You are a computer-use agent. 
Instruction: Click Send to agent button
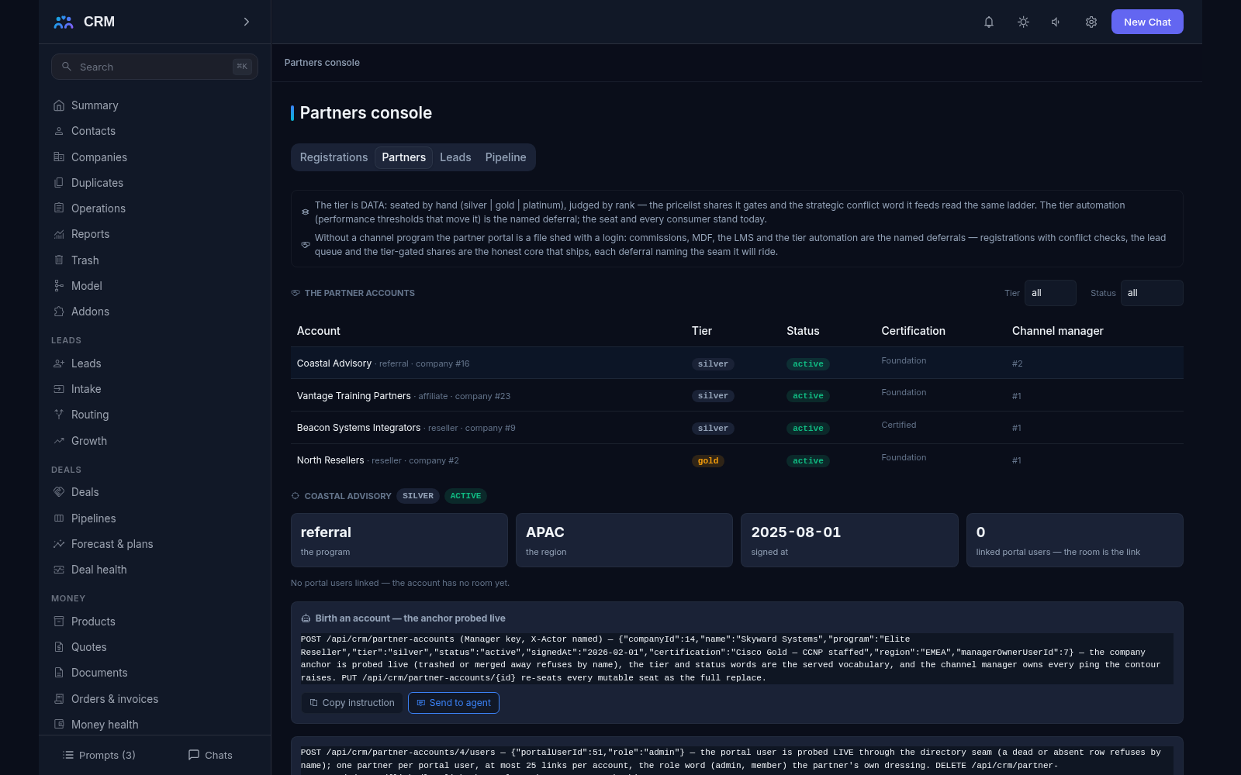click(454, 703)
